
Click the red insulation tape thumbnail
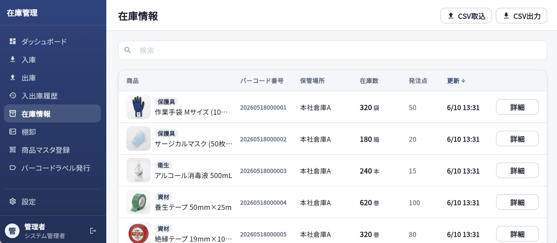click(139, 232)
